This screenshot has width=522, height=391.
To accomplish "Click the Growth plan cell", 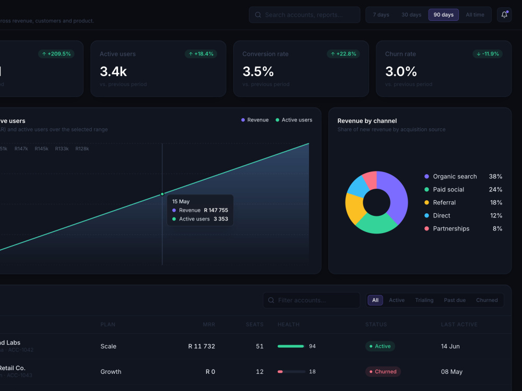I will 111,372.
